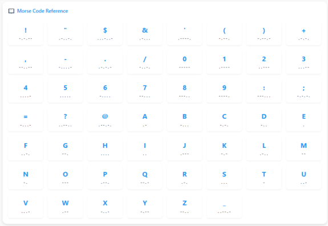
Task: Pick the letter M card
Action: (303, 148)
